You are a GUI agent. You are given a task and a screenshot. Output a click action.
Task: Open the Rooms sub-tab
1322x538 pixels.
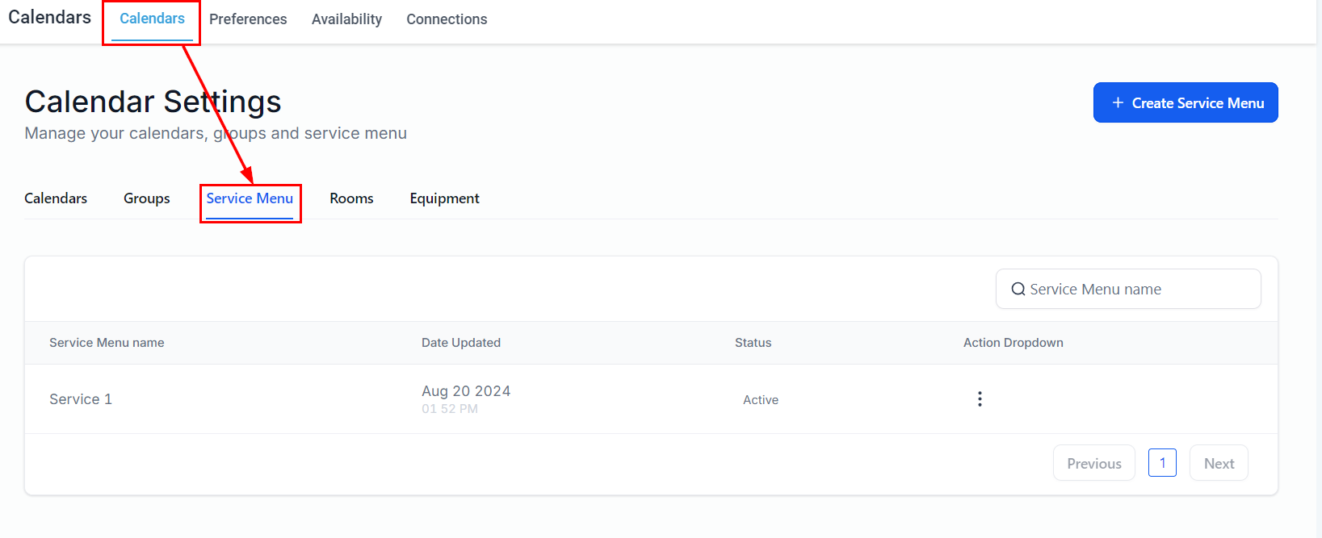coord(351,198)
